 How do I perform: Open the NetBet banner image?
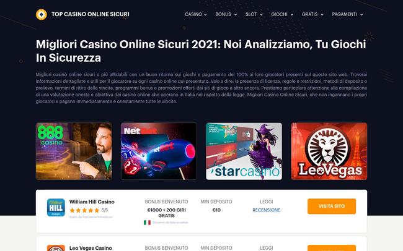click(159, 151)
